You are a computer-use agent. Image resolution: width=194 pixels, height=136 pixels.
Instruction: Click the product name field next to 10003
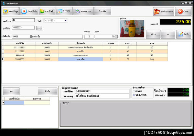point(57,37)
